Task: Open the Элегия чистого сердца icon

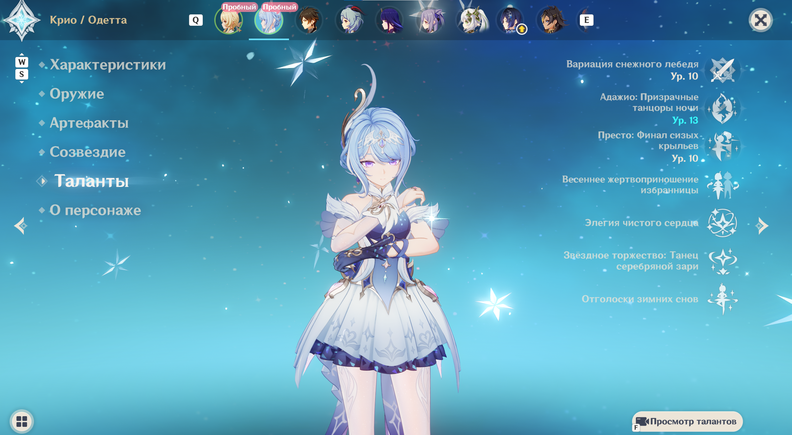Action: [x=722, y=223]
